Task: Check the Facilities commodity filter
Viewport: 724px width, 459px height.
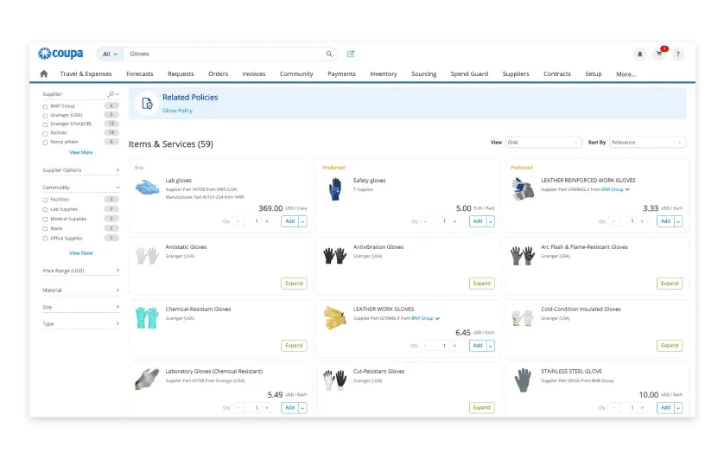Action: point(45,200)
